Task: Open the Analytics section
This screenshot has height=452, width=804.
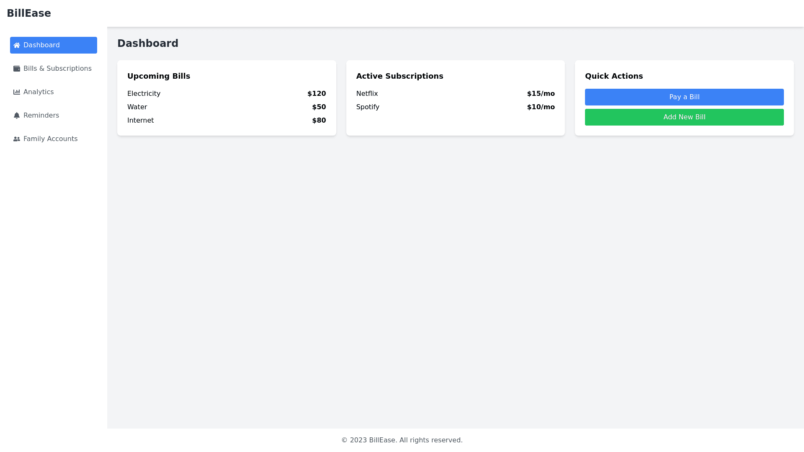Action: (39, 92)
